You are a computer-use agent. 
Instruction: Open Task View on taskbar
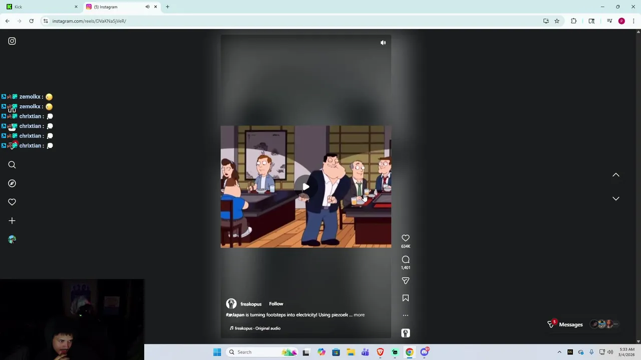click(x=306, y=352)
